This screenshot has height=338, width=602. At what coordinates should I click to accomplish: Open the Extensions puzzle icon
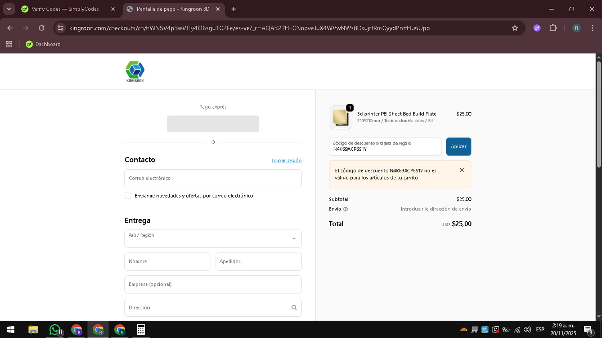[x=553, y=28]
